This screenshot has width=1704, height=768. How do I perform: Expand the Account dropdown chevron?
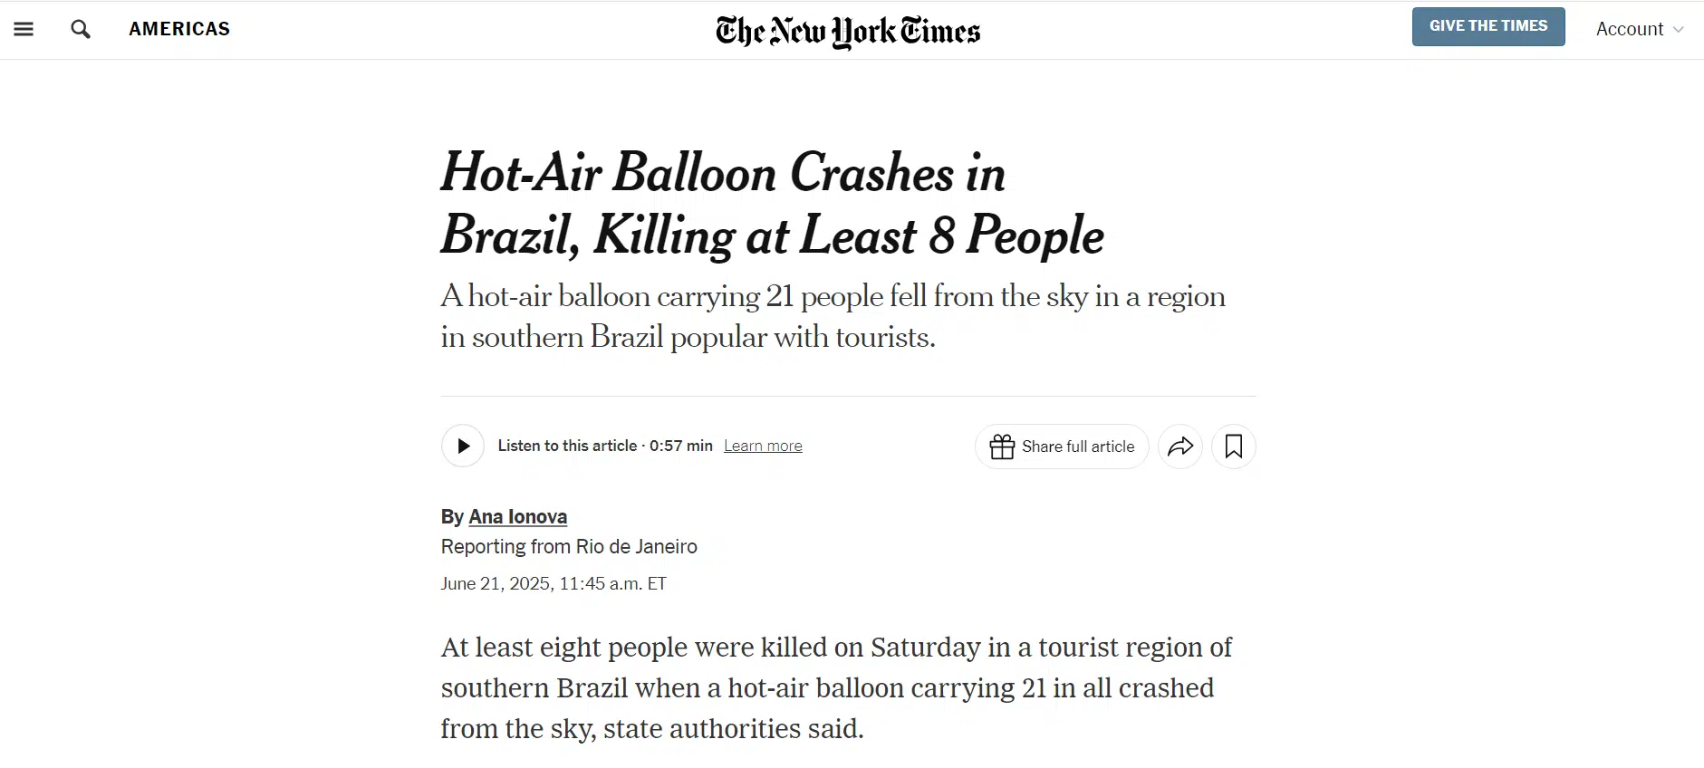1679,30
